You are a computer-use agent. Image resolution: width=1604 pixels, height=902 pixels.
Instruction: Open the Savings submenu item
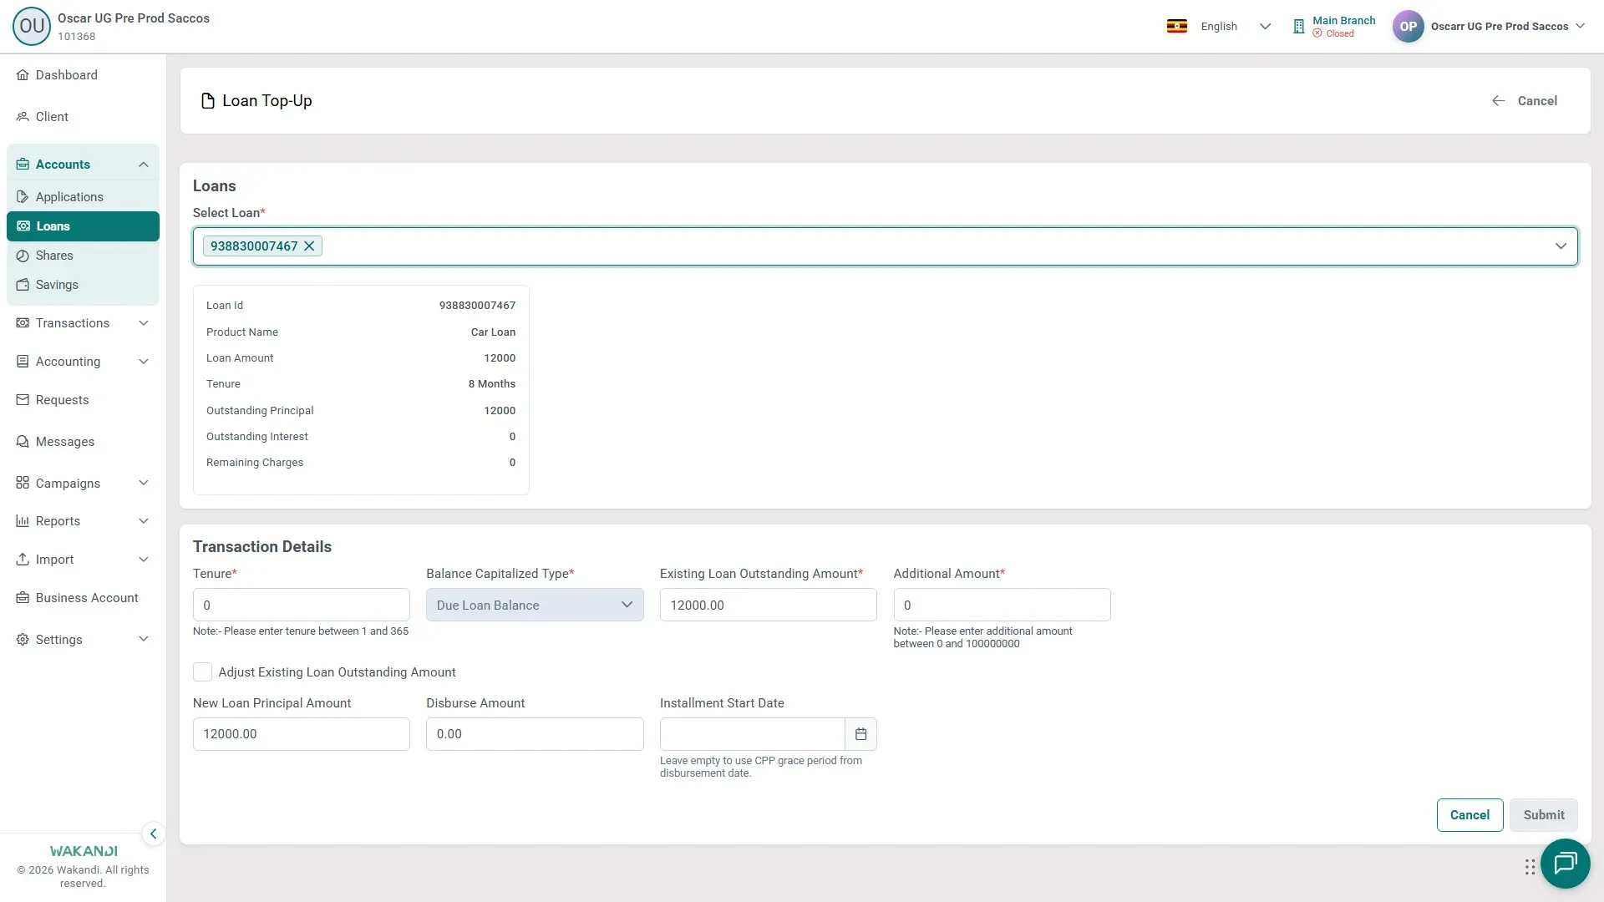coord(83,285)
